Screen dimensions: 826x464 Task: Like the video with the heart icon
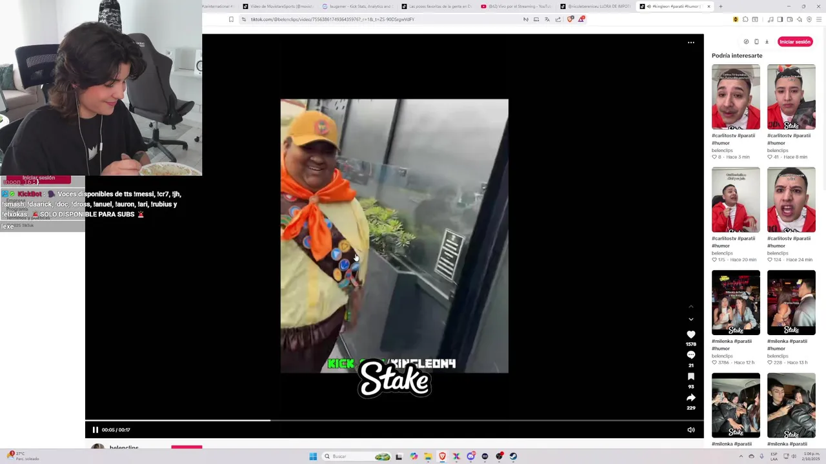(690, 334)
